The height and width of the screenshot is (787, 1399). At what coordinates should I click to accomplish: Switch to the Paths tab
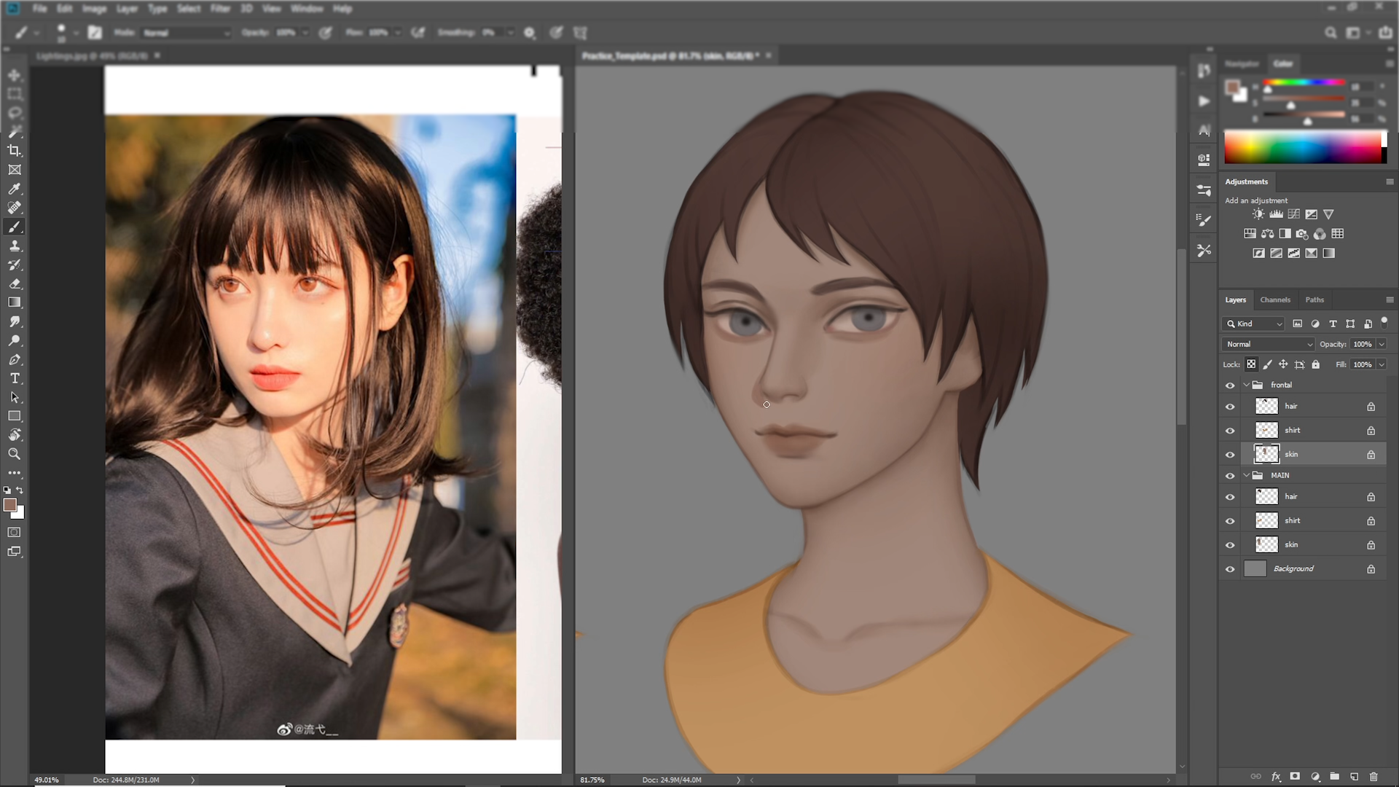point(1314,299)
